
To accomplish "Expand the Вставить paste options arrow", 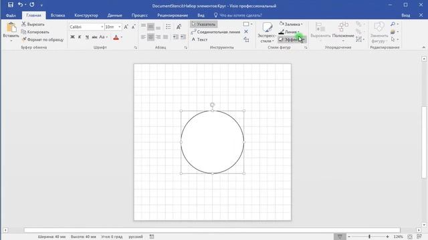I will 11,41.
